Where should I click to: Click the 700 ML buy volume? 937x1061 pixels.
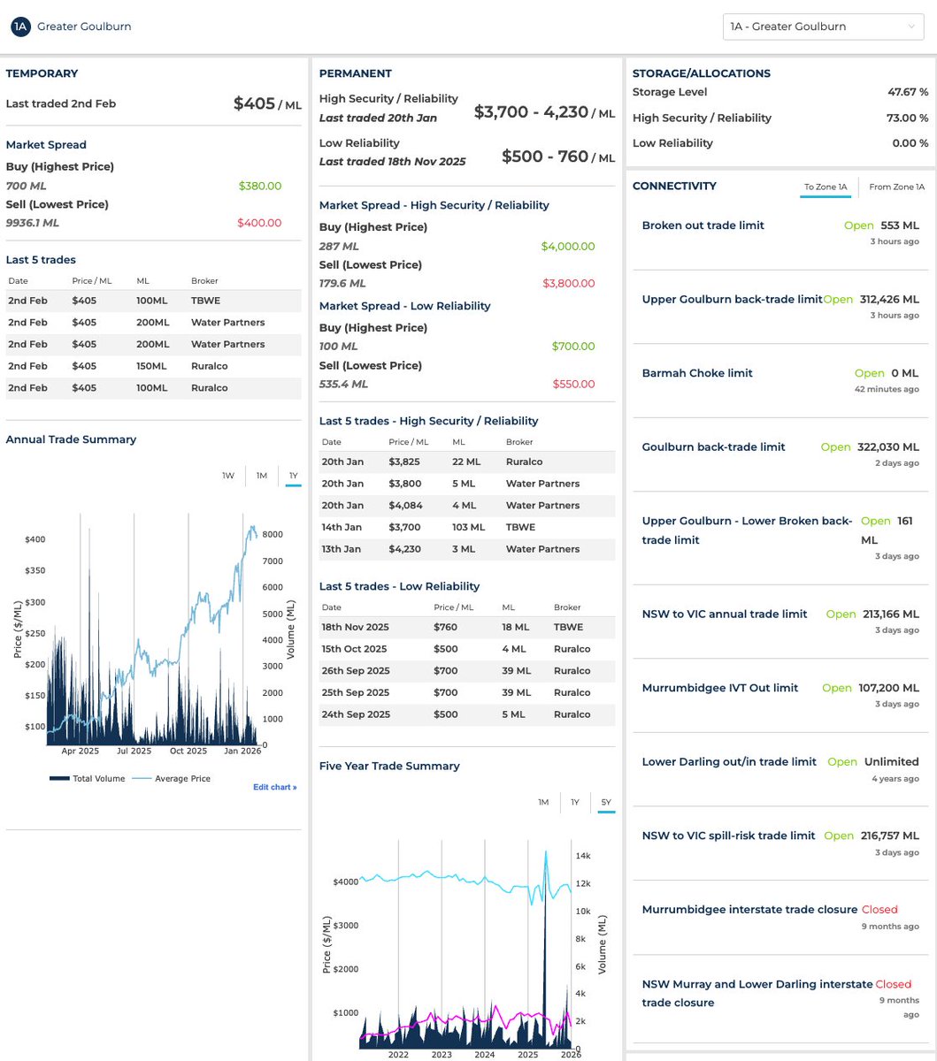[27, 186]
